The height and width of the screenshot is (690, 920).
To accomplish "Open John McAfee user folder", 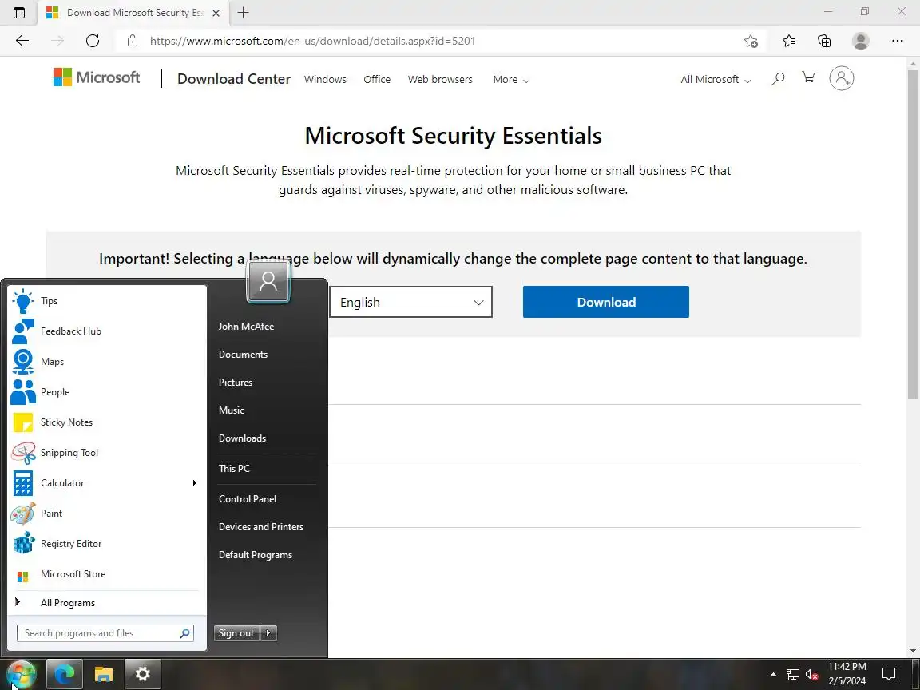I will (x=247, y=327).
